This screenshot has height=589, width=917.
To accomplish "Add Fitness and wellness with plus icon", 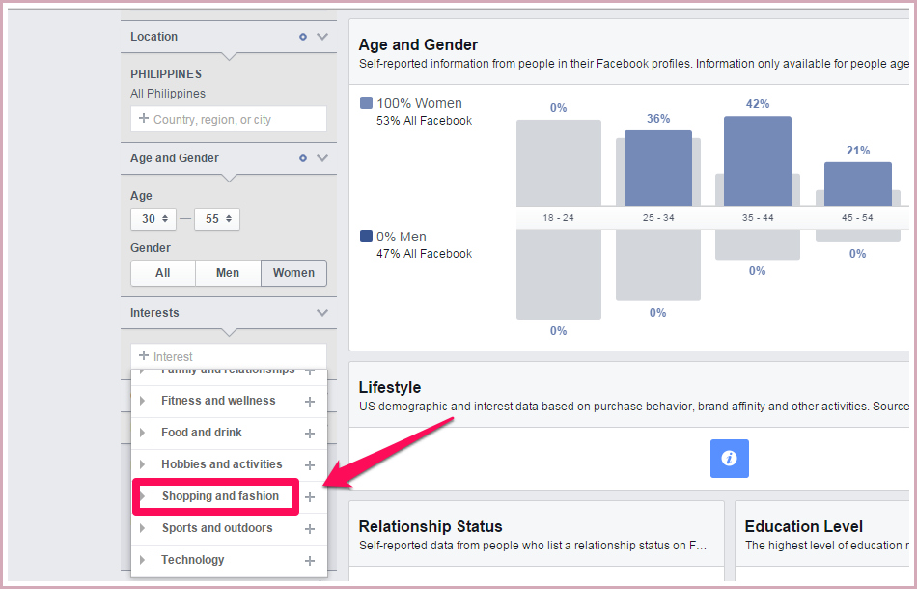I will (310, 402).
